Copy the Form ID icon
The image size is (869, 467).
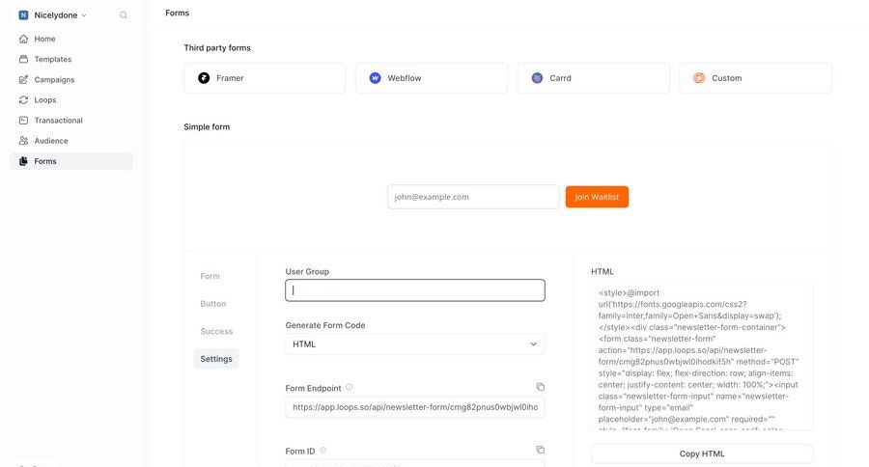pos(540,450)
